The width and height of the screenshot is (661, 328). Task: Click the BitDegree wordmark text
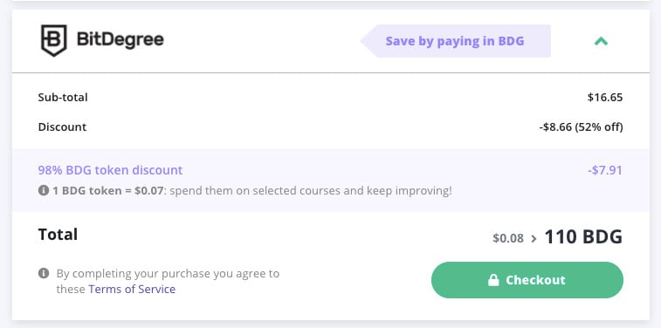(x=120, y=40)
